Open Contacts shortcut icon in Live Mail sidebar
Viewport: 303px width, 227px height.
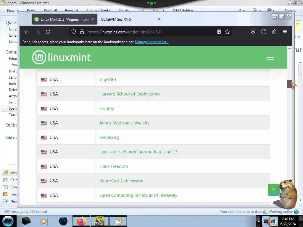point(5,187)
